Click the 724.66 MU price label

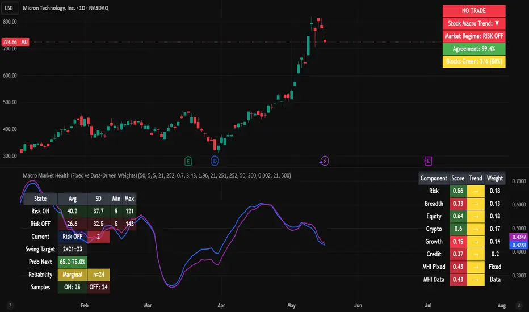[x=15, y=42]
